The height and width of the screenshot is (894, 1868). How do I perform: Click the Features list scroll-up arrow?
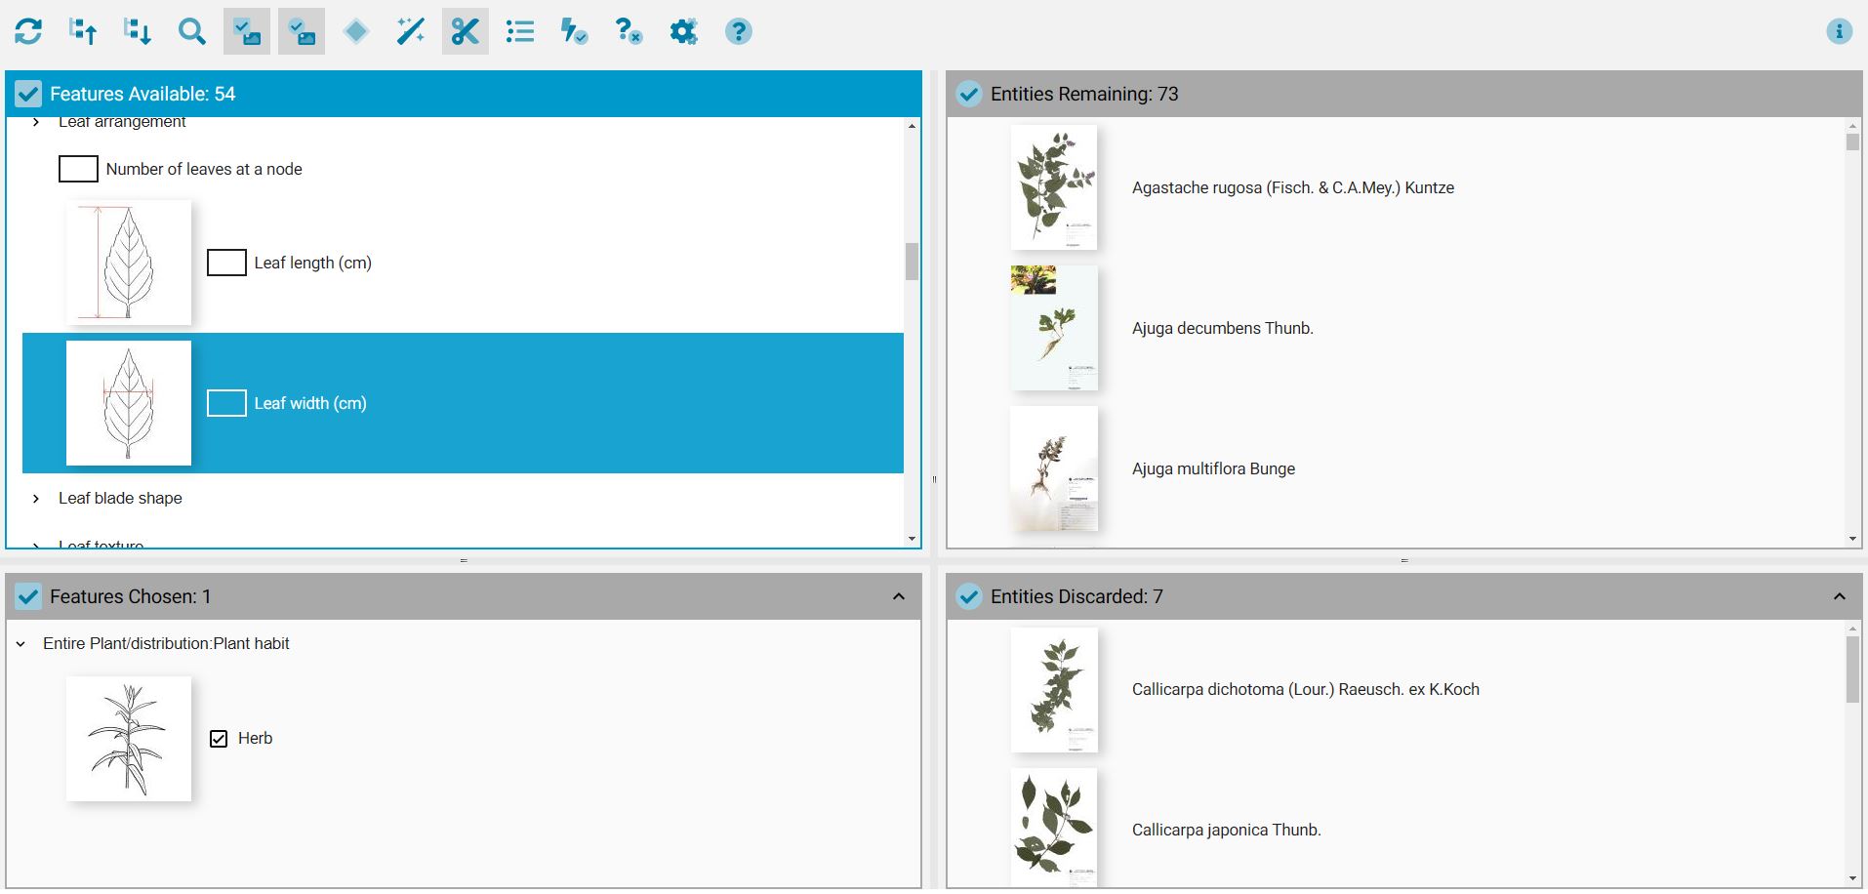pos(912,126)
